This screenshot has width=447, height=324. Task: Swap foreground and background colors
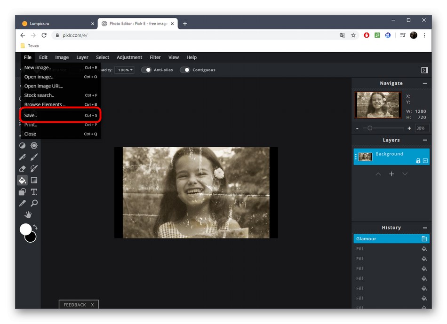point(35,227)
